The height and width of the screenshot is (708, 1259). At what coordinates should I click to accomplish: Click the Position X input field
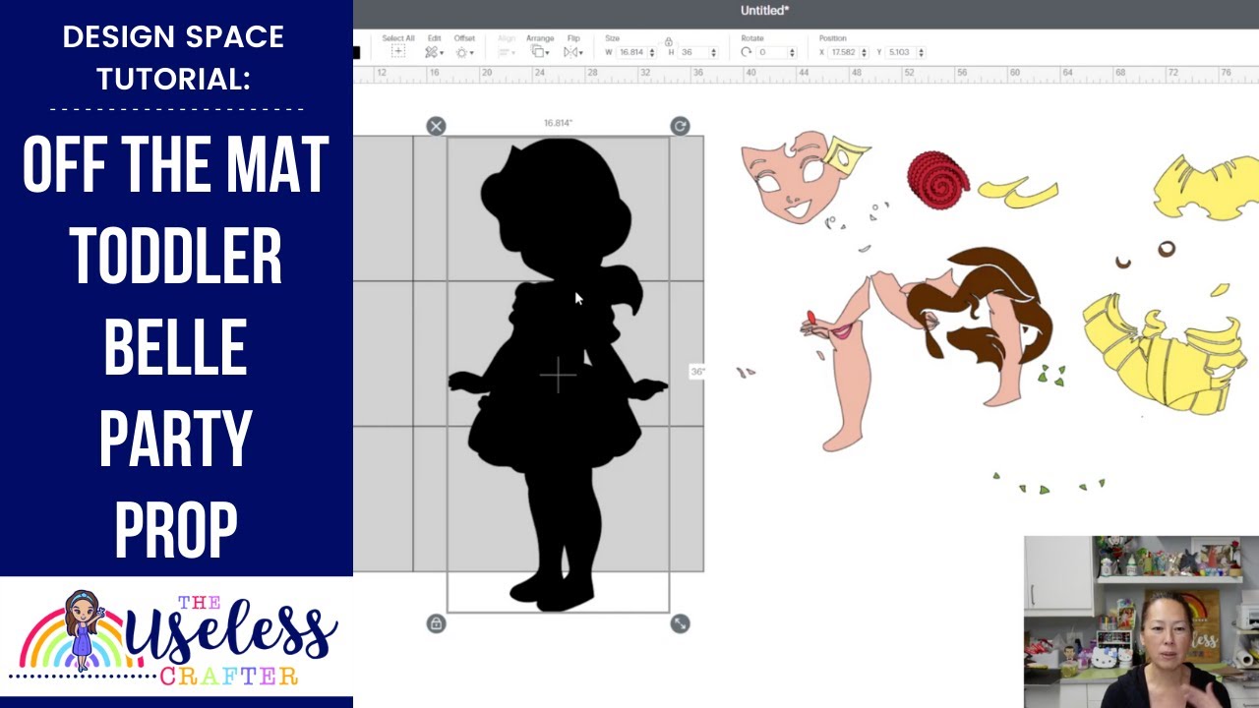pyautogui.click(x=843, y=52)
